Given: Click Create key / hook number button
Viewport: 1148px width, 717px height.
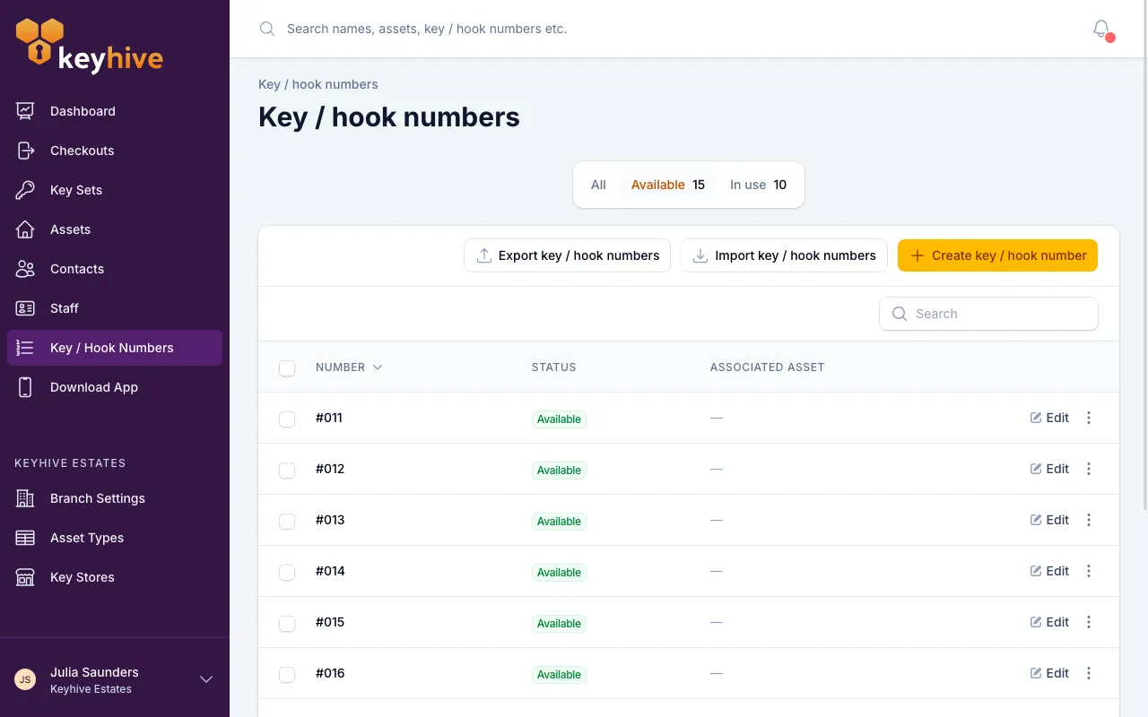Looking at the screenshot, I should 997,255.
